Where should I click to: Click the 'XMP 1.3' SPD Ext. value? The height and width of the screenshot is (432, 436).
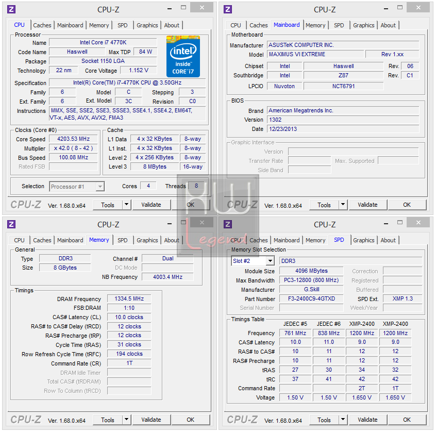point(403,299)
